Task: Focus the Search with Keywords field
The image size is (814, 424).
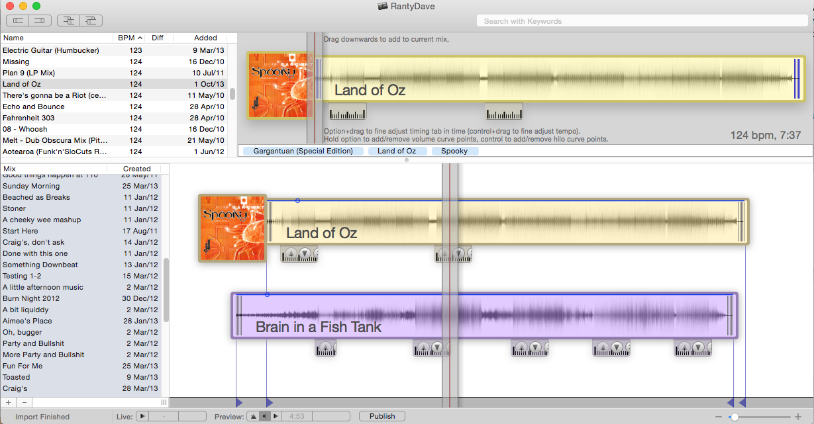Action: click(x=641, y=21)
